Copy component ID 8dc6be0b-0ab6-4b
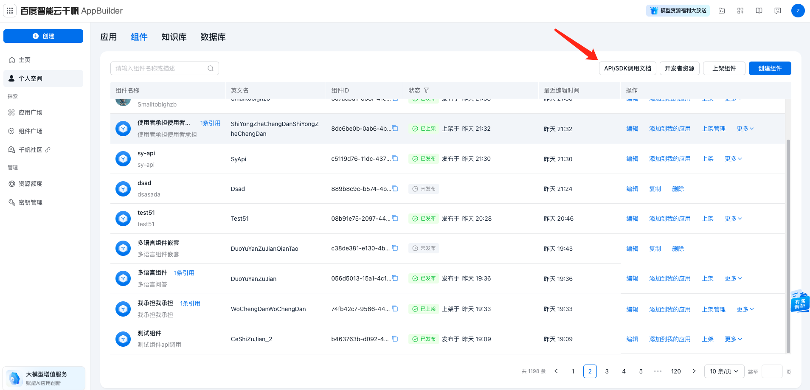 (x=395, y=128)
